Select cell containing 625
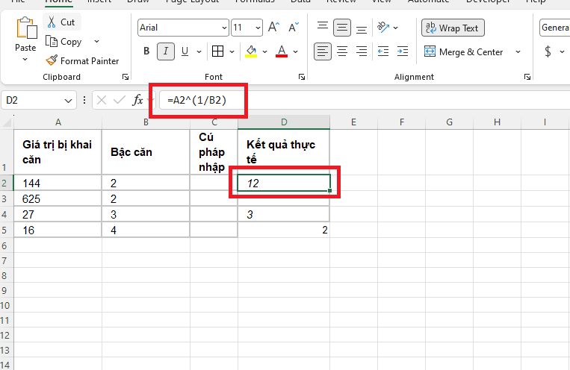This screenshot has height=370, width=570. [58, 198]
